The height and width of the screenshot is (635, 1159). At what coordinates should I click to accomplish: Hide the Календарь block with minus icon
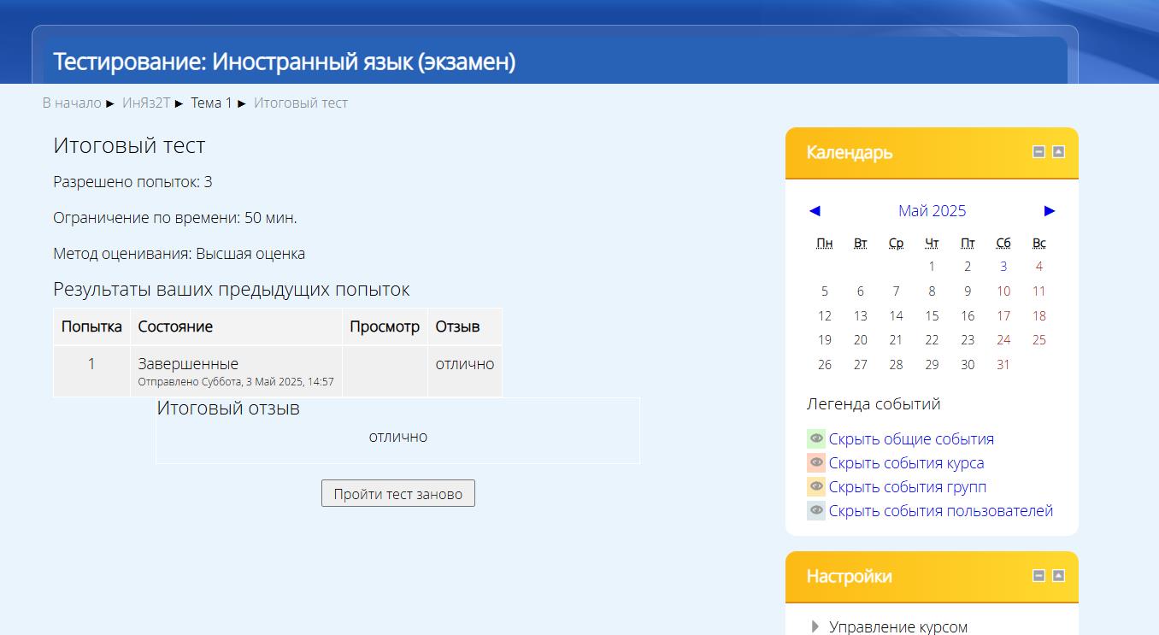(1039, 152)
